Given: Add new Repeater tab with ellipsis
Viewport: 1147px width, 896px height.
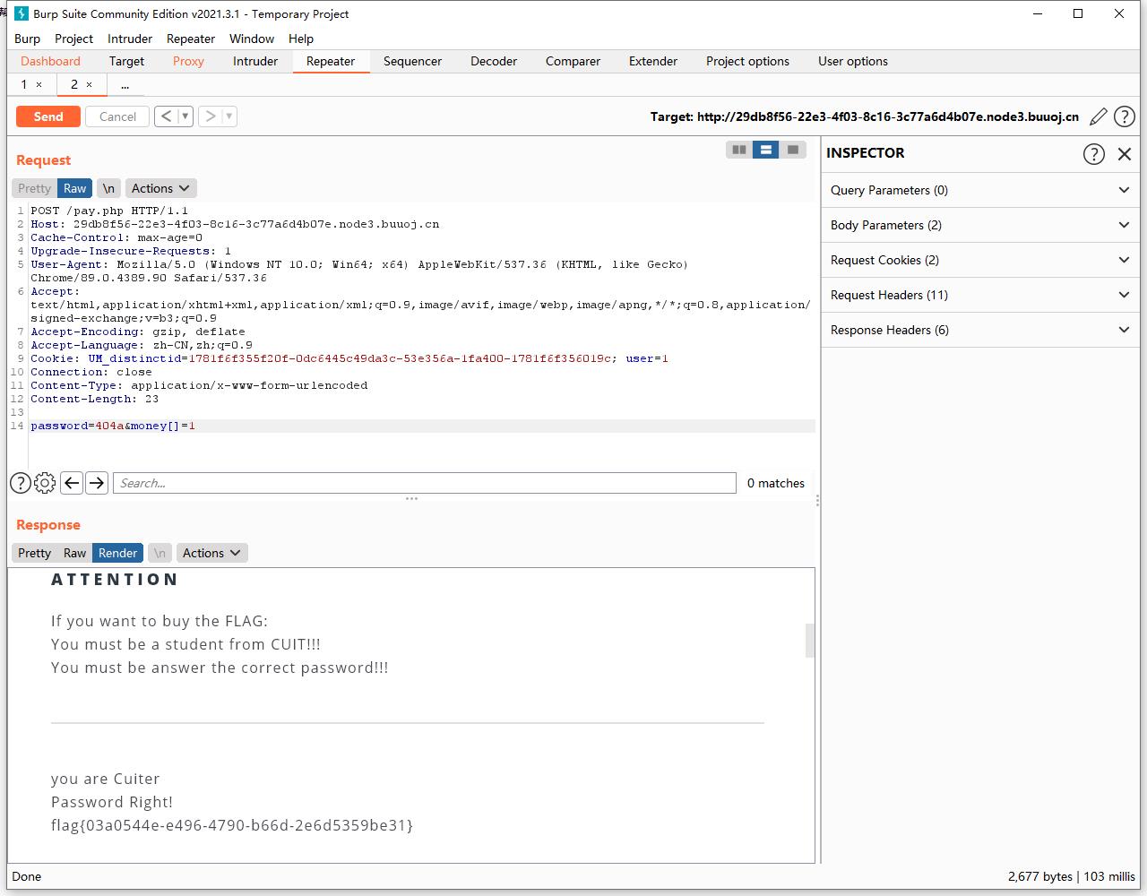Looking at the screenshot, I should point(125,84).
